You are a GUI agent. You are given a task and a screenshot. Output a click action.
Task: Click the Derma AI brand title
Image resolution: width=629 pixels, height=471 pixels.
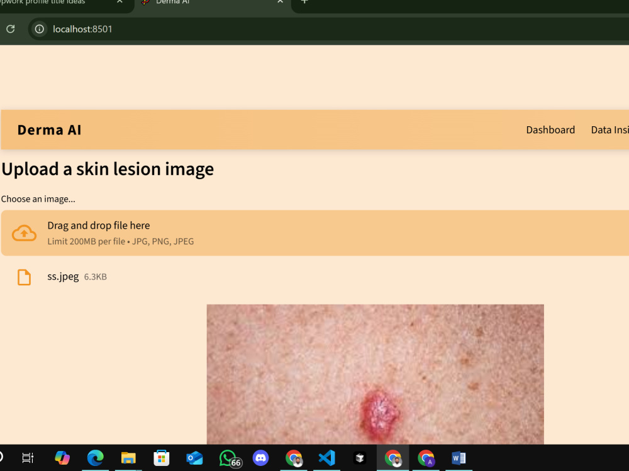point(49,130)
